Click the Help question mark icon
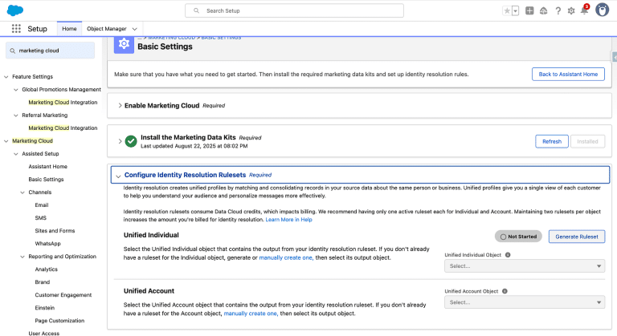This screenshot has width=617, height=336. pos(558,10)
